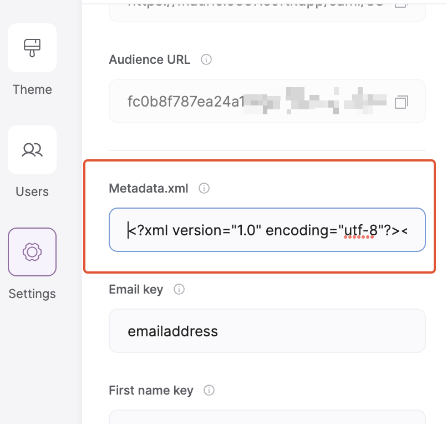Select the Theme paint-roller icon in sidebar
The height and width of the screenshot is (424, 447).
click(32, 48)
